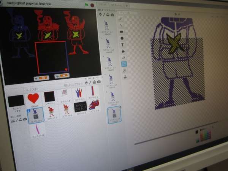Click the costume name input field

tap(127, 13)
